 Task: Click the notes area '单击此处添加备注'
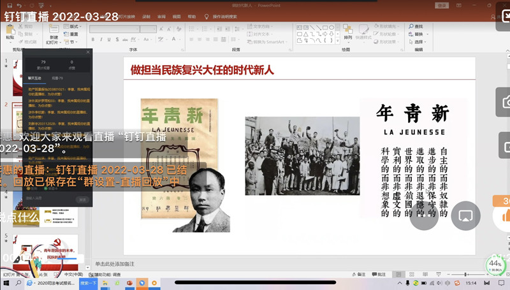[115, 264]
